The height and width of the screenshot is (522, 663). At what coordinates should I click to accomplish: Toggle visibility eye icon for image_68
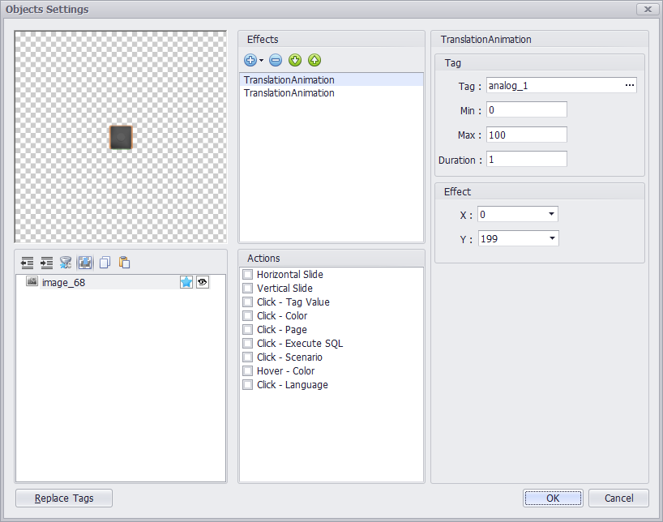tap(202, 282)
